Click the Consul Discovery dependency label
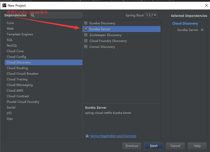This screenshot has height=152, width=210. [x=102, y=47]
